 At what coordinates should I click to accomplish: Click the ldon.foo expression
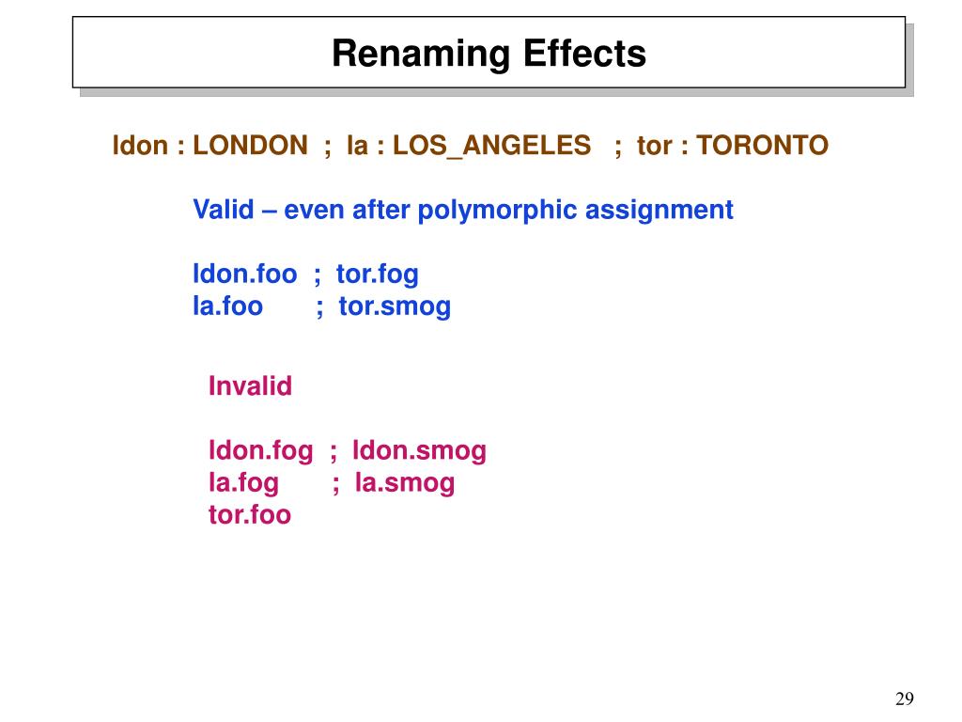245,274
